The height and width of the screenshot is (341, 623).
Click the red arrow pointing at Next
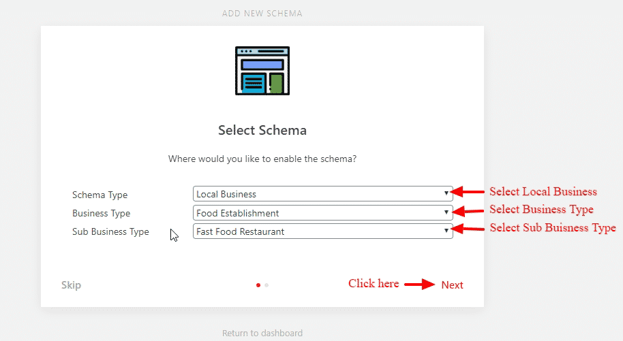coord(420,285)
